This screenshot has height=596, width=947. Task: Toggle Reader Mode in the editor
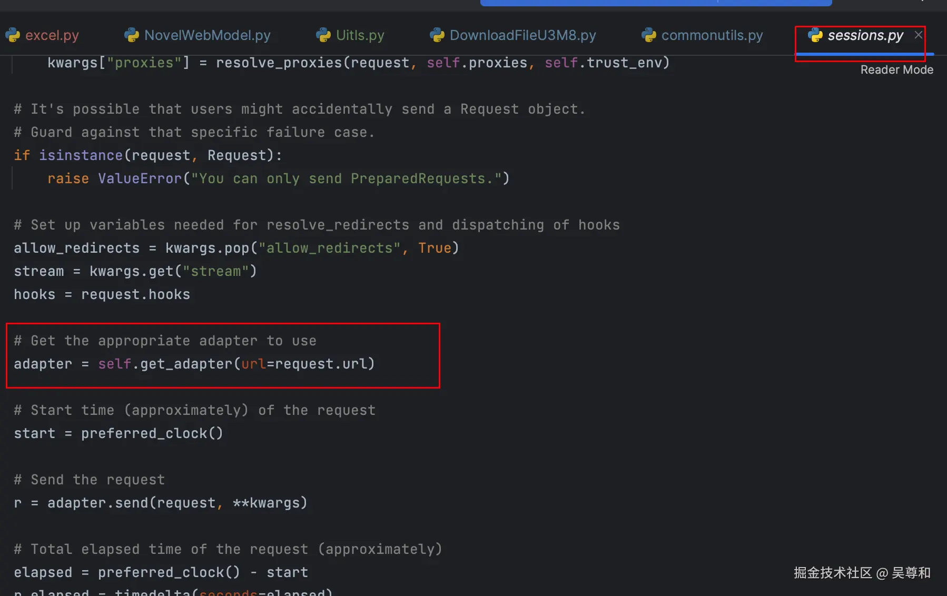[x=896, y=70]
